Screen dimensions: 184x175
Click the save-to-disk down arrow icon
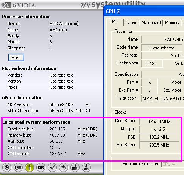(86, 167)
